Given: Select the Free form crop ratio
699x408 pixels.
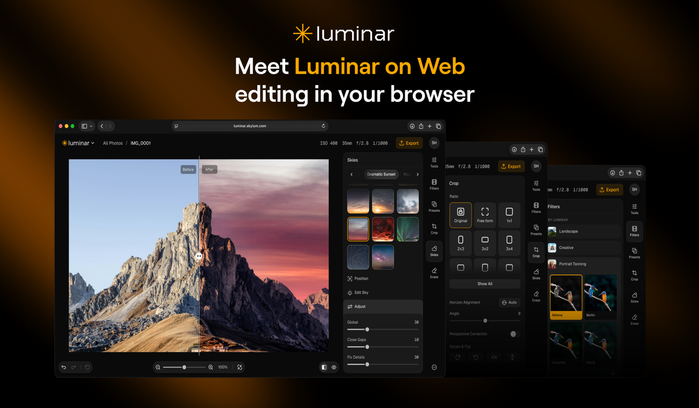Looking at the screenshot, I should (485, 215).
